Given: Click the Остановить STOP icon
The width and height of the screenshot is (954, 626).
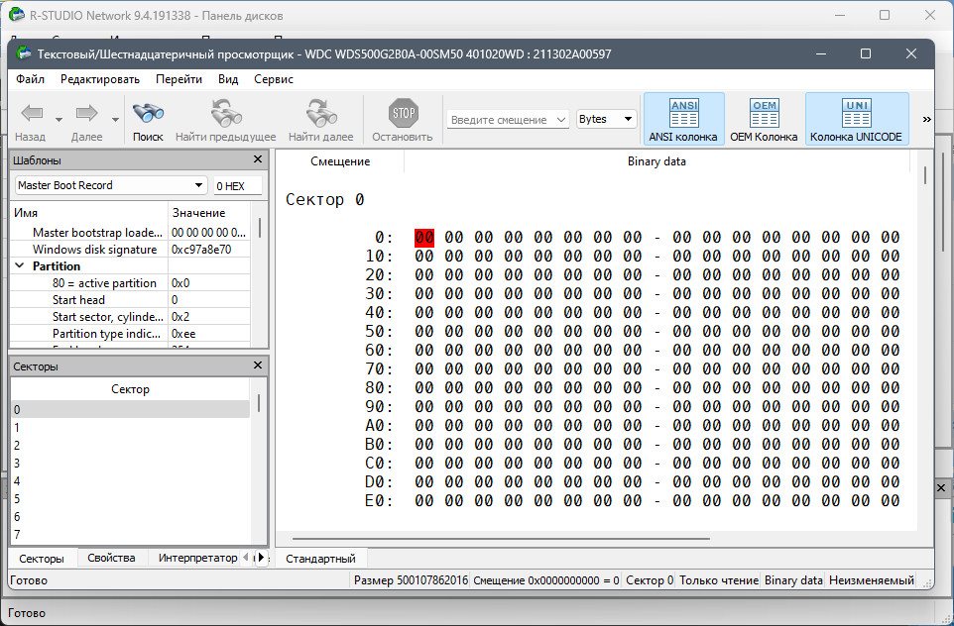Looking at the screenshot, I should point(403,120).
